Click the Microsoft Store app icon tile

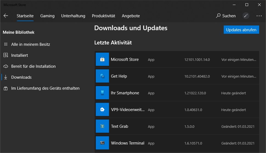[x=102, y=59]
